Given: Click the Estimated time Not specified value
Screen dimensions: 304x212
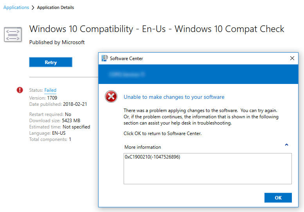Looking at the screenshot, I should click(76, 127).
